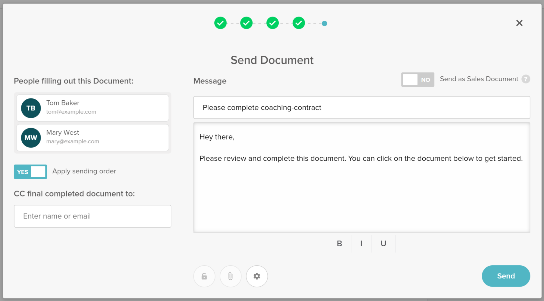Disable the Apply sending order toggle
Viewport: 544px width, 301px height.
(x=30, y=172)
